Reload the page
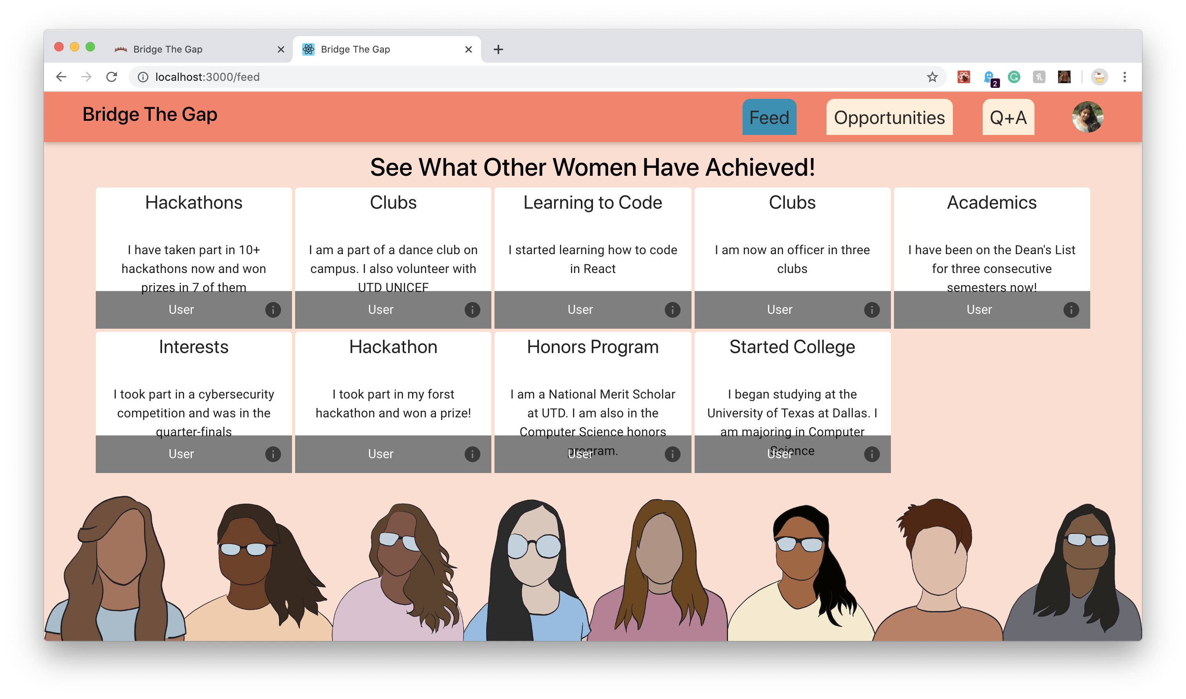The height and width of the screenshot is (699, 1186). (112, 77)
